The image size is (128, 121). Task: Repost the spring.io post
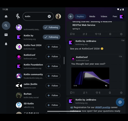point(85,34)
